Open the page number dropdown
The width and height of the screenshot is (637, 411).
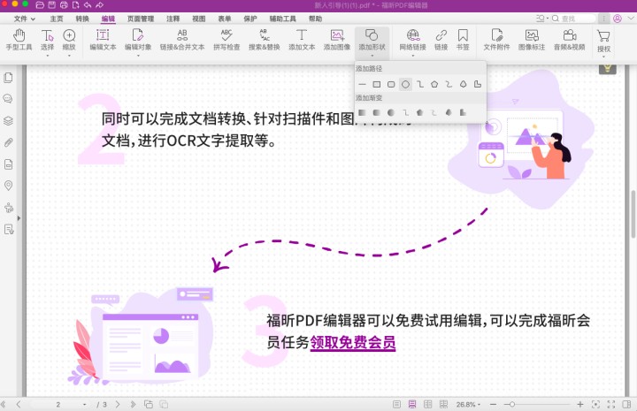point(85,405)
